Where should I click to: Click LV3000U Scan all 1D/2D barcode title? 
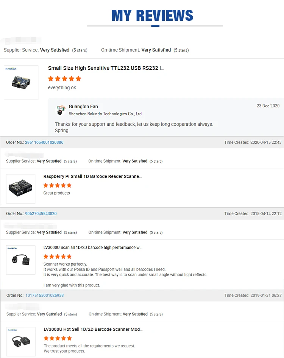tap(93, 247)
